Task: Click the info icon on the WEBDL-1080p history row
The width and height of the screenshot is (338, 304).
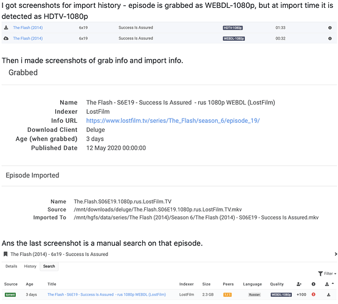Action: tap(330, 38)
